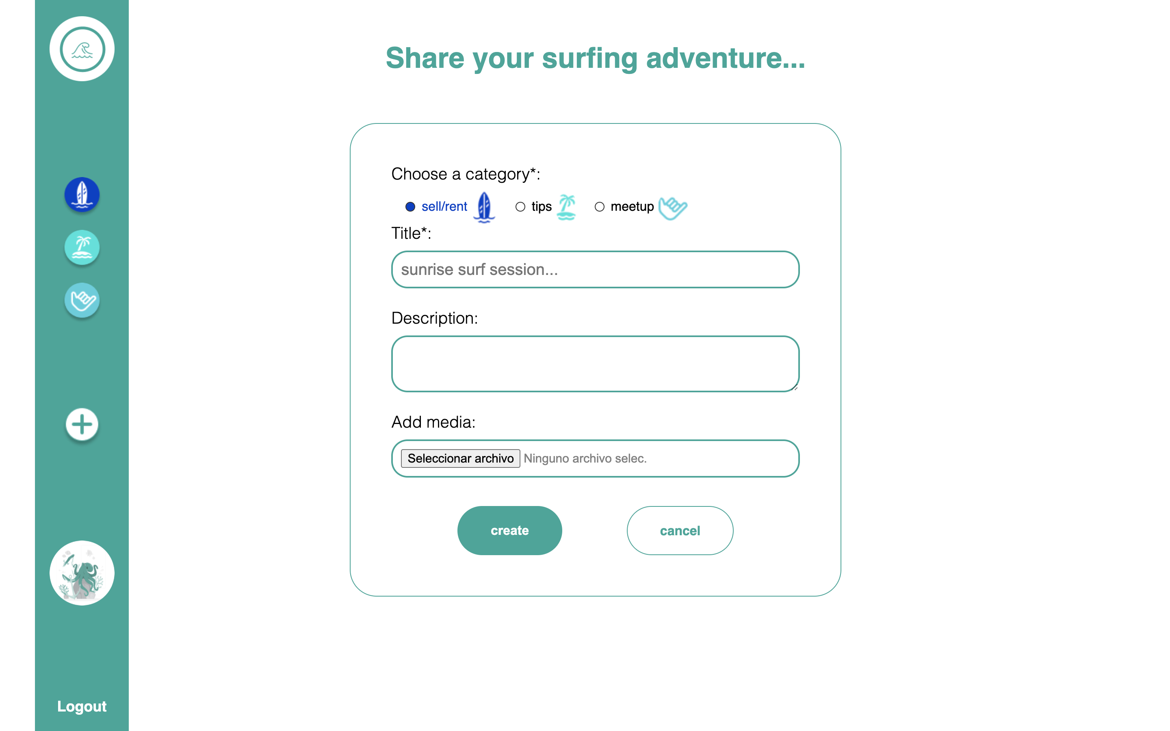1170x731 pixels.
Task: Click the cancel button
Action: coord(680,530)
